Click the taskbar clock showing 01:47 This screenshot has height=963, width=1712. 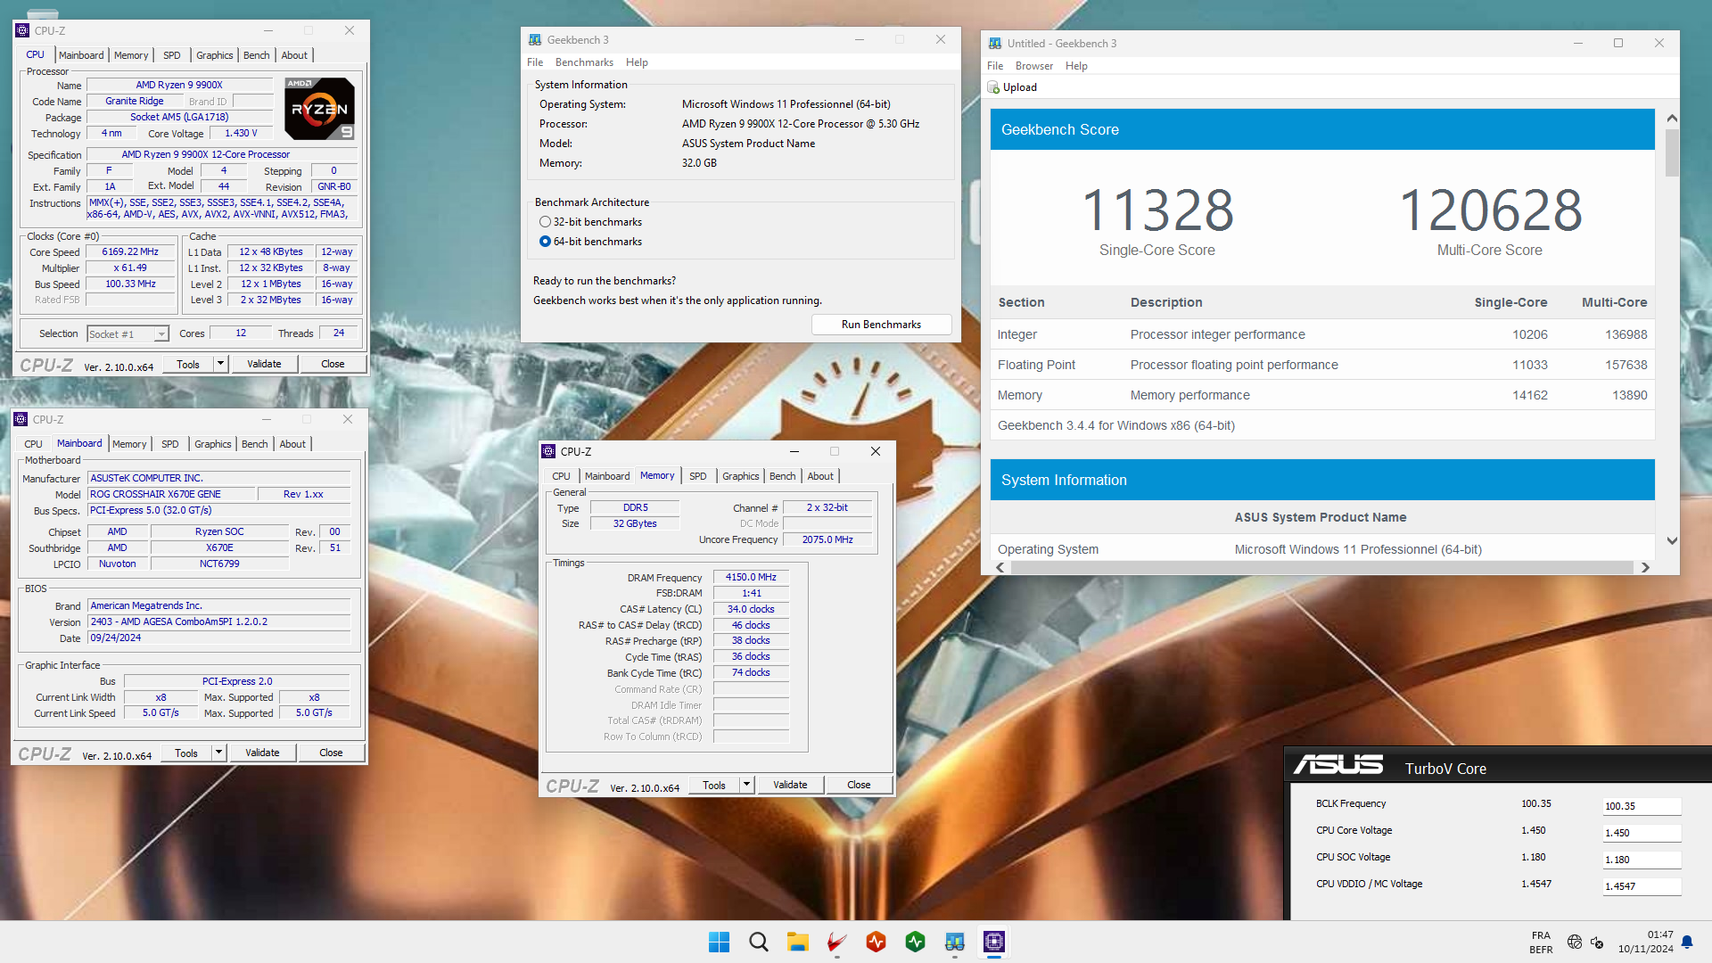1659,934
